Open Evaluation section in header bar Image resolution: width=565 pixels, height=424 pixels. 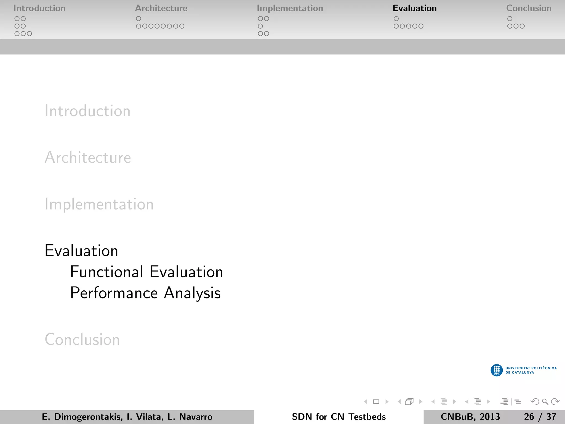click(415, 8)
